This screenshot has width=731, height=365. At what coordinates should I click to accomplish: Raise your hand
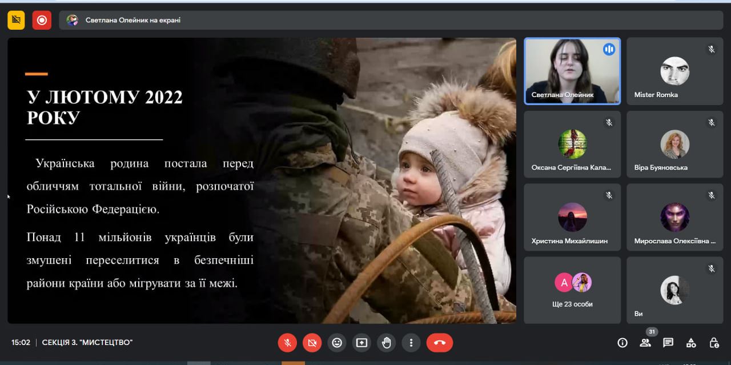tap(387, 343)
